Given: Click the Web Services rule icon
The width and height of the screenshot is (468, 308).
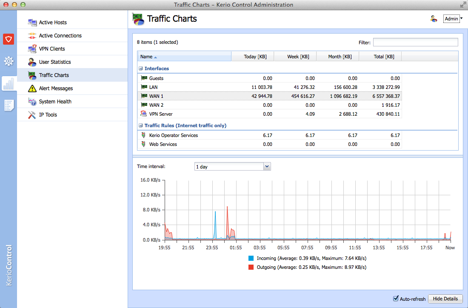Looking at the screenshot, I should [x=143, y=144].
